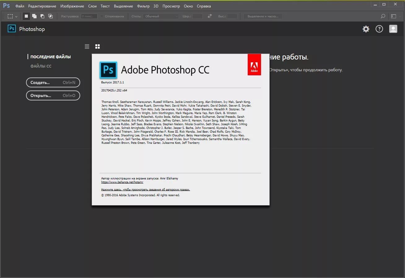Open preferences with the gear icon
405x278 pixels.
tap(366, 29)
